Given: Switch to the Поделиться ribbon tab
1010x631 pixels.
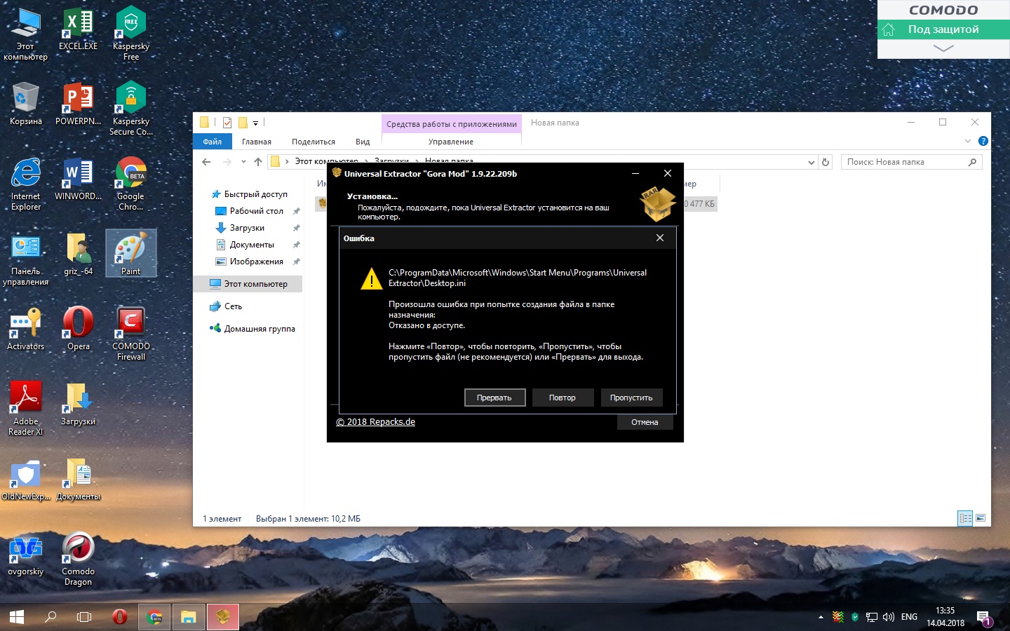Looking at the screenshot, I should 314,142.
